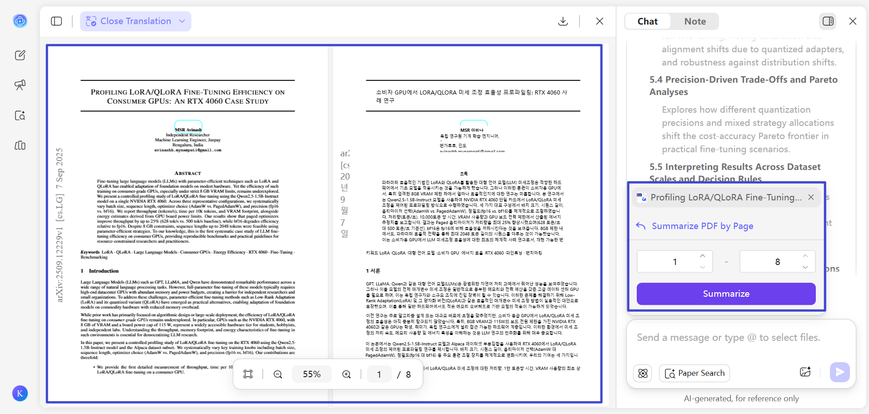Toggle the left sidebar panel icon
Screen dimensions: 869x414
(x=56, y=21)
